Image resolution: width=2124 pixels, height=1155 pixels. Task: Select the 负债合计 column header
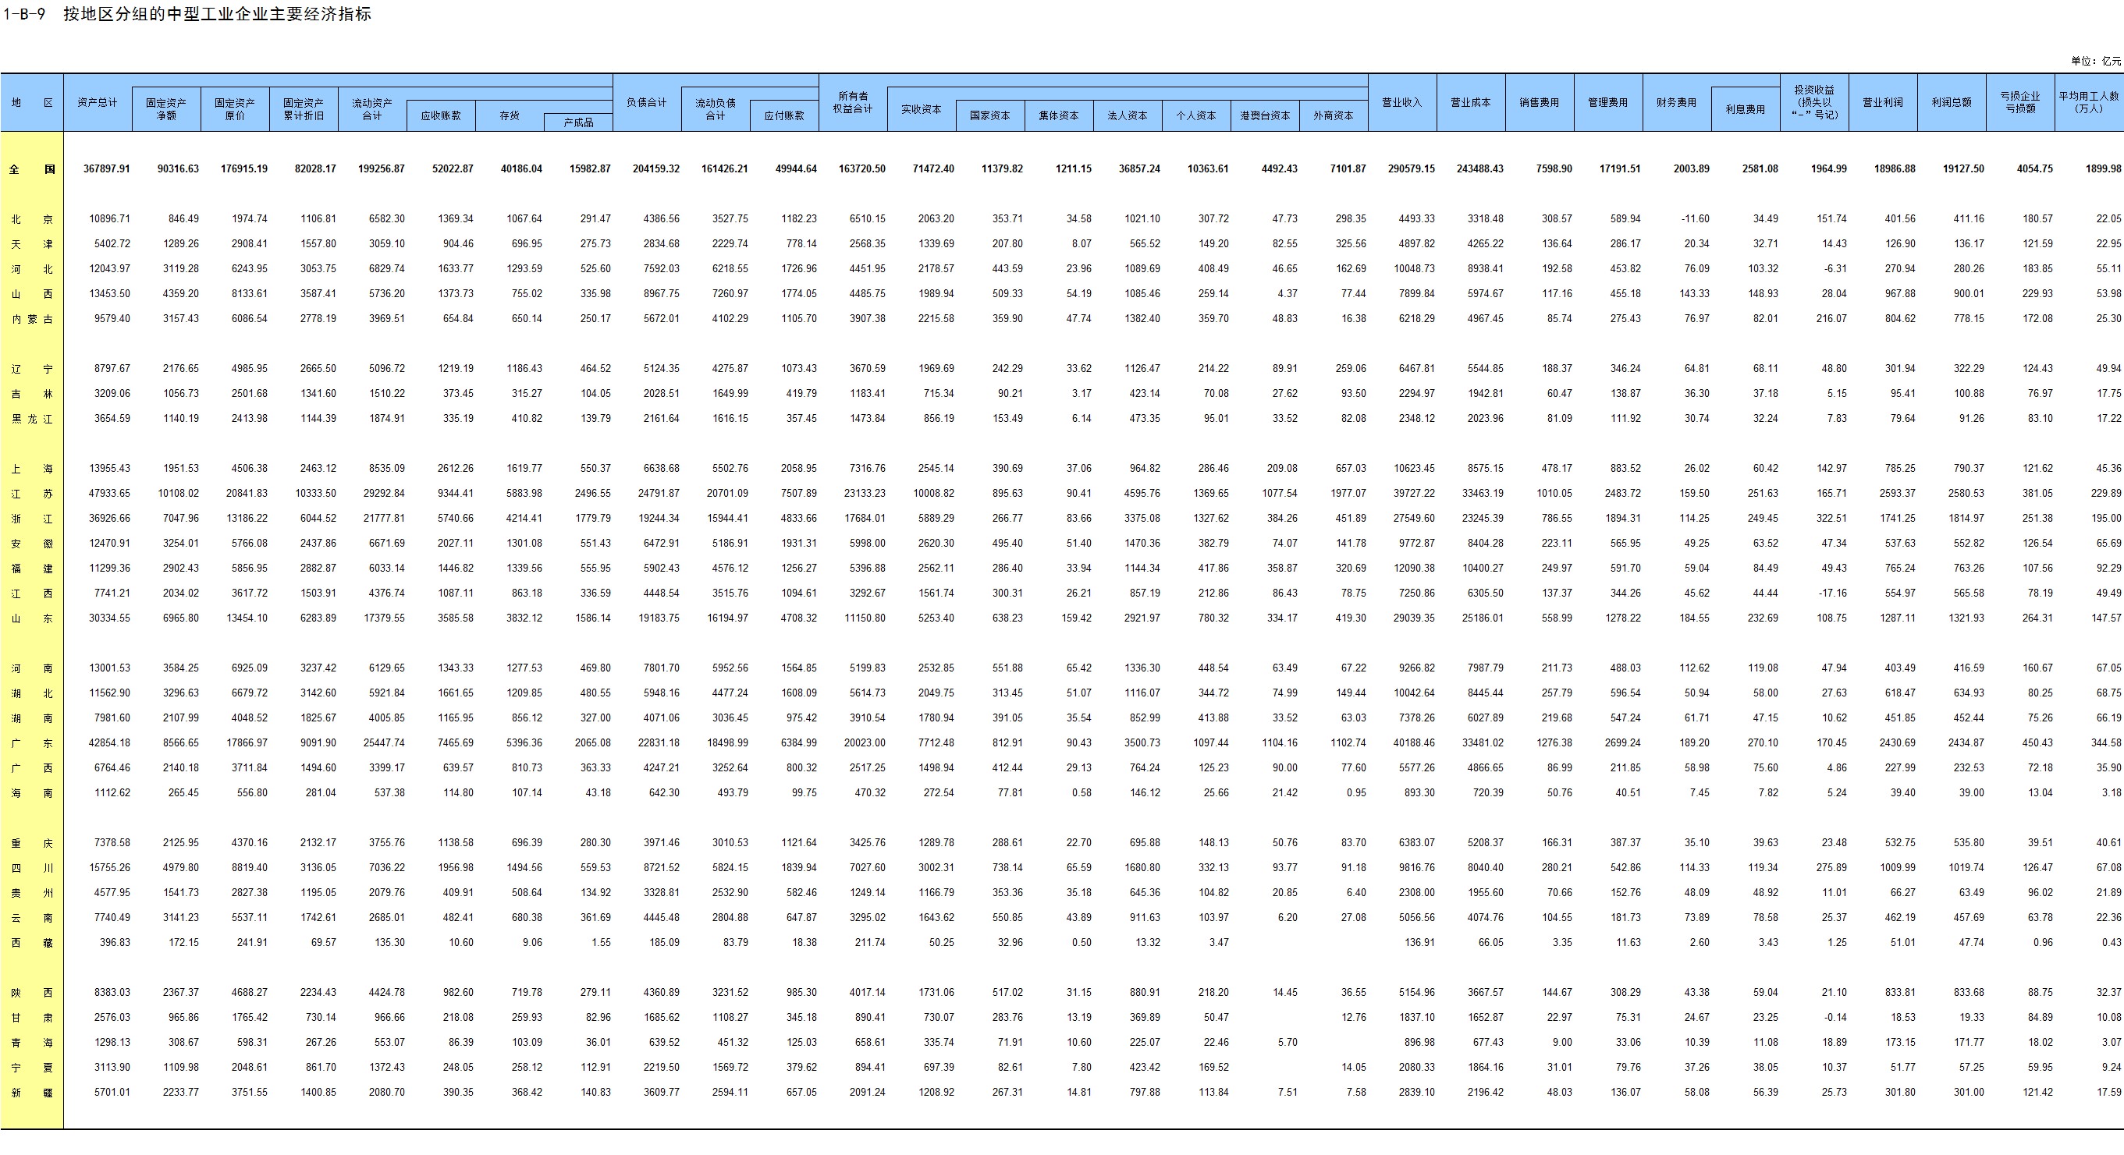646,103
